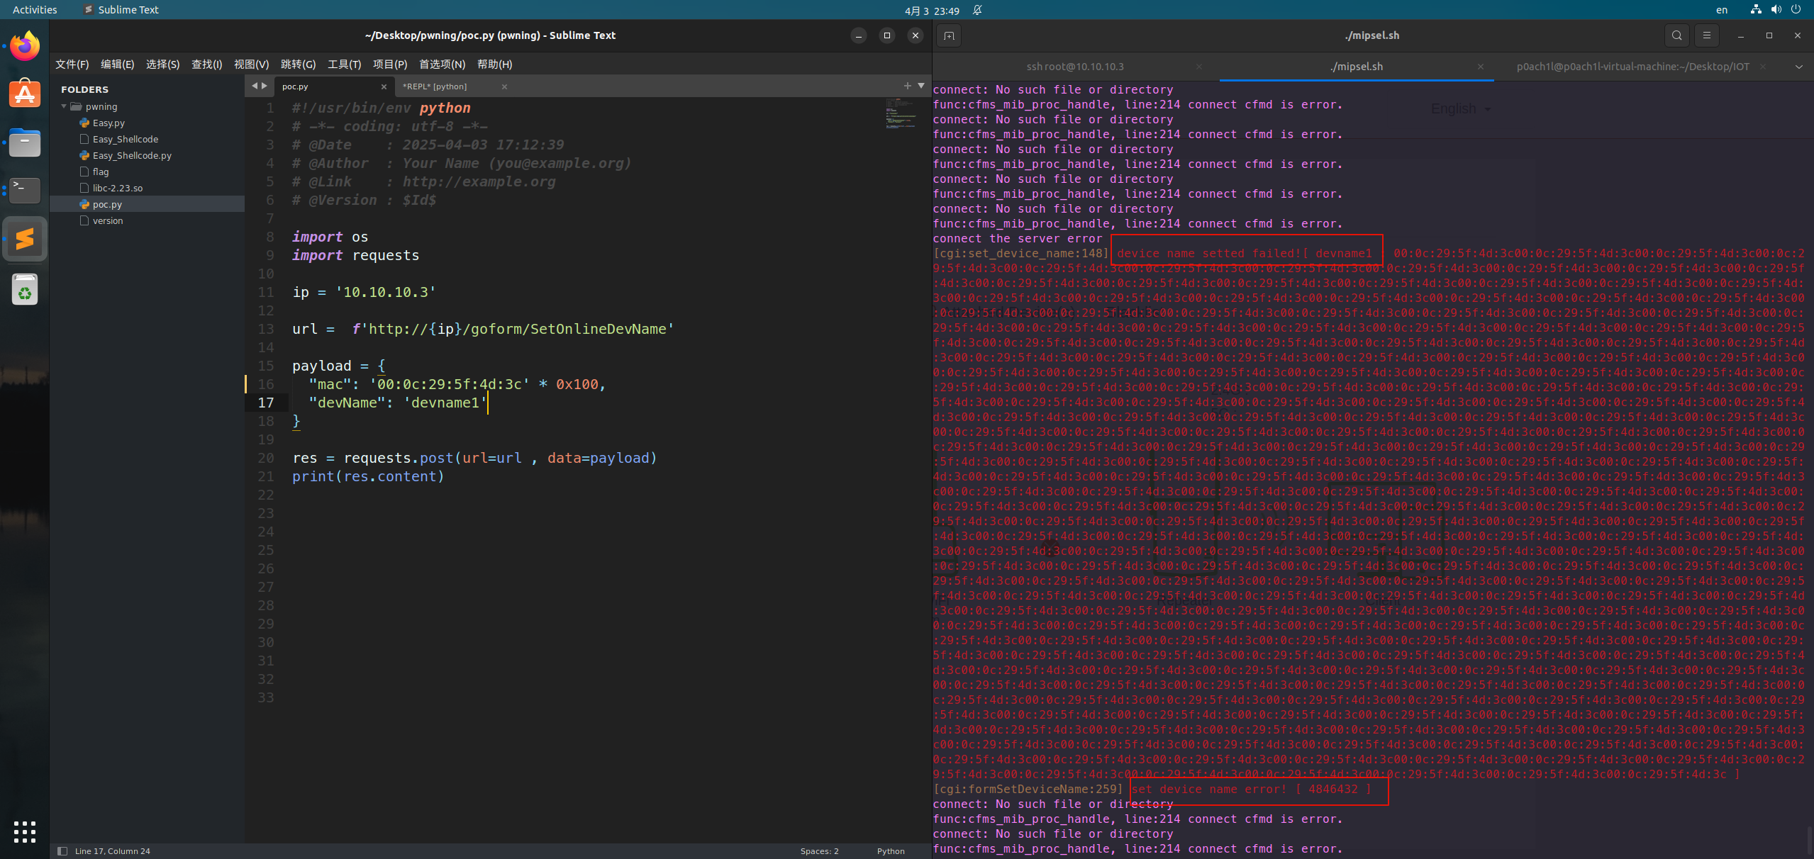
Task: Click the sidebar toggle icon in status bar
Action: pyautogui.click(x=62, y=851)
